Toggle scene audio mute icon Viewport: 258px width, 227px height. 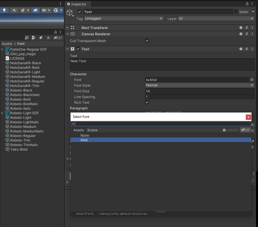point(14,10)
